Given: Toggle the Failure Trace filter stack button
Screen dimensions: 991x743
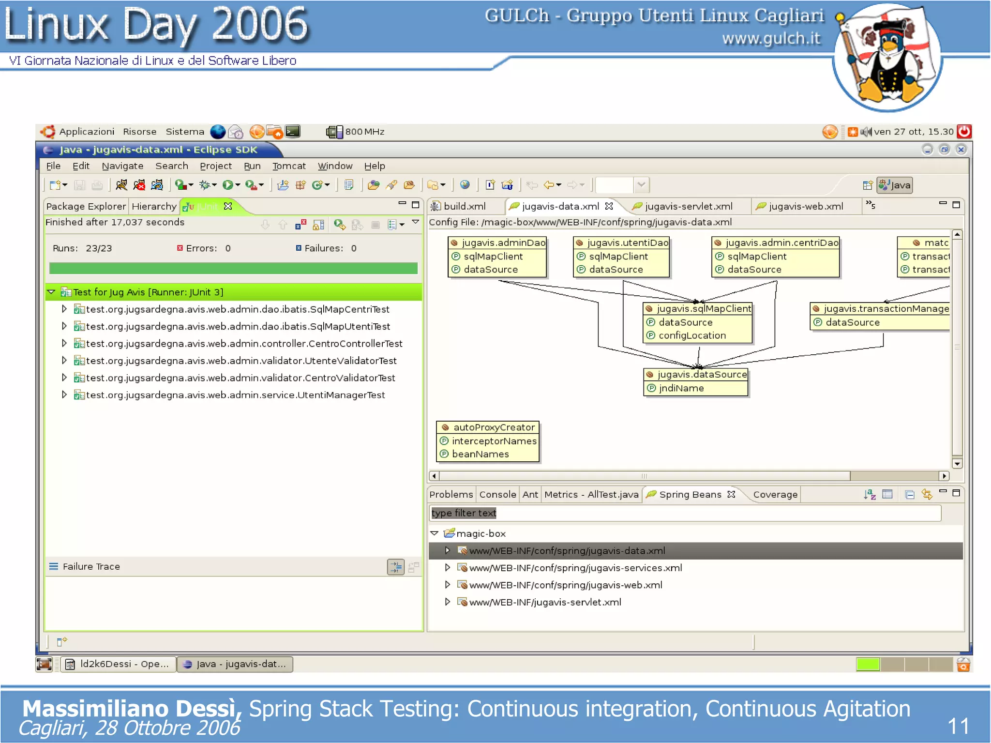Looking at the screenshot, I should [396, 567].
